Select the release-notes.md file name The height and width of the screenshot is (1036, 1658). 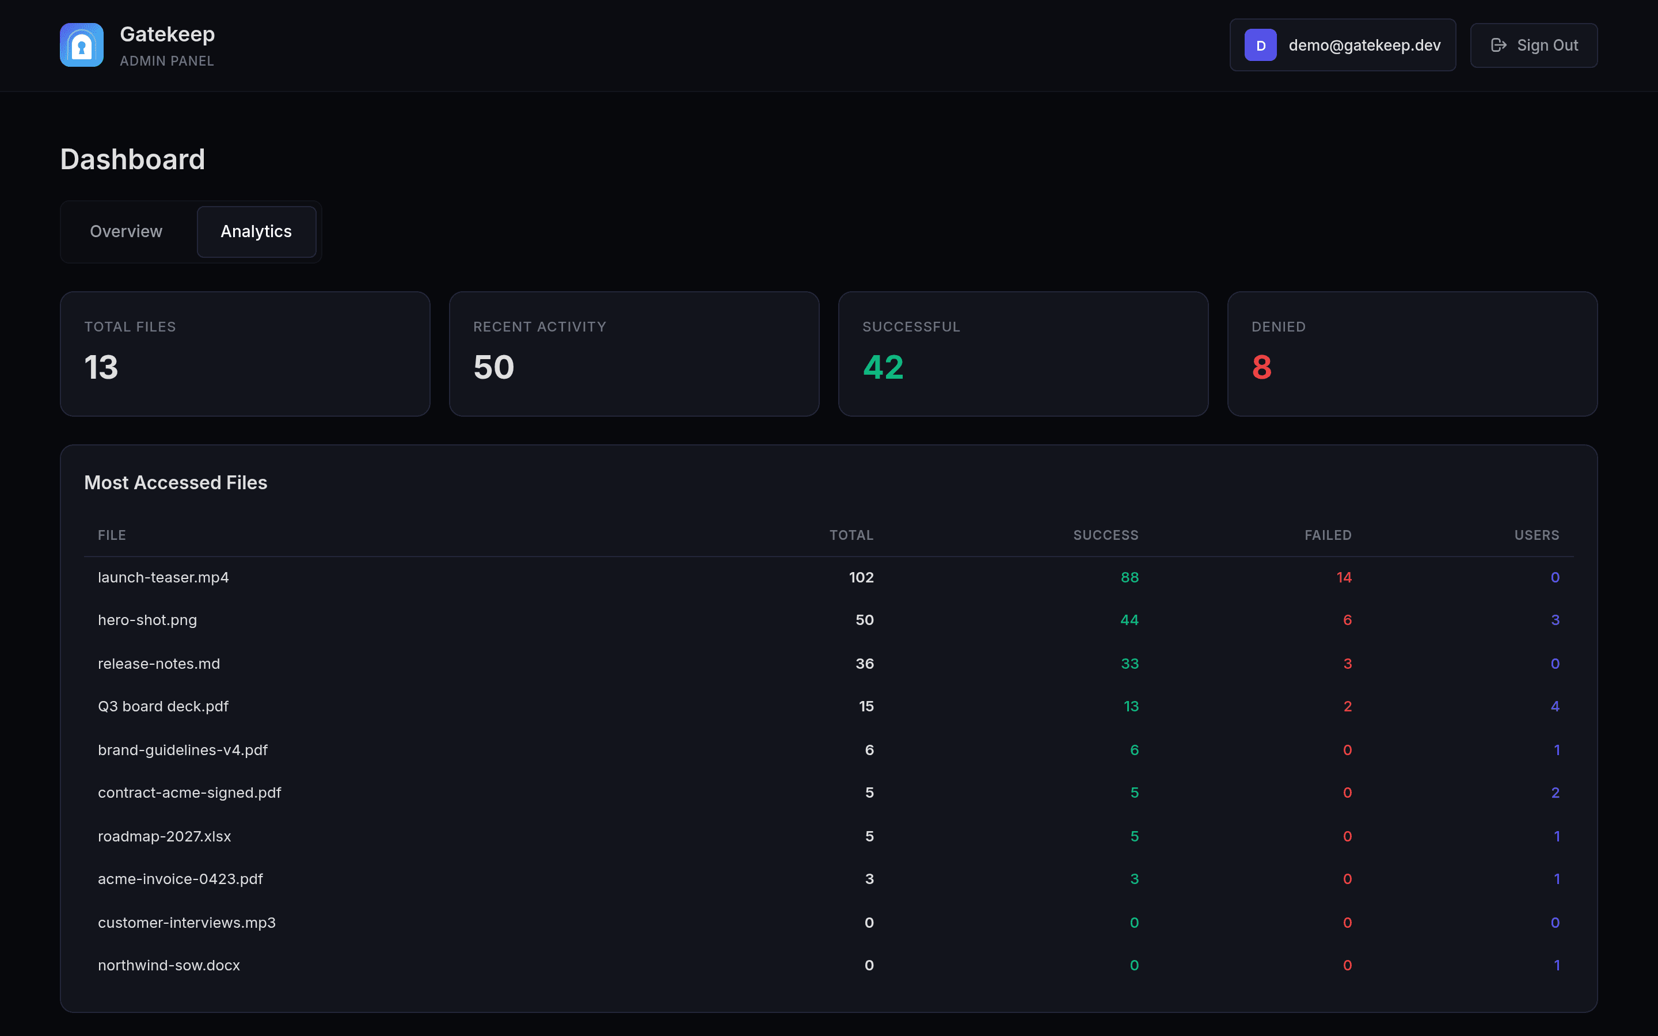pyautogui.click(x=159, y=664)
